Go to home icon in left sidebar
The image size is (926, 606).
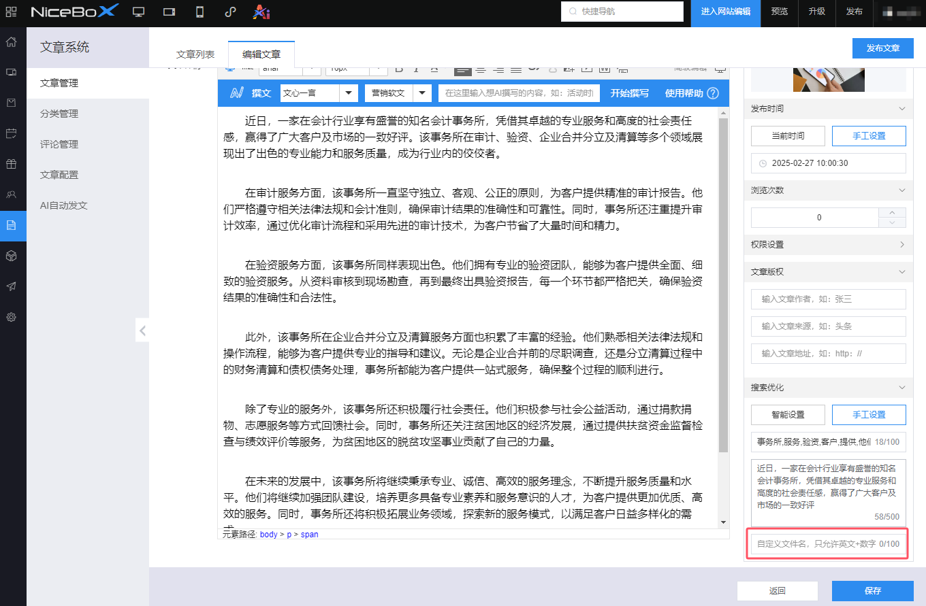coord(11,42)
